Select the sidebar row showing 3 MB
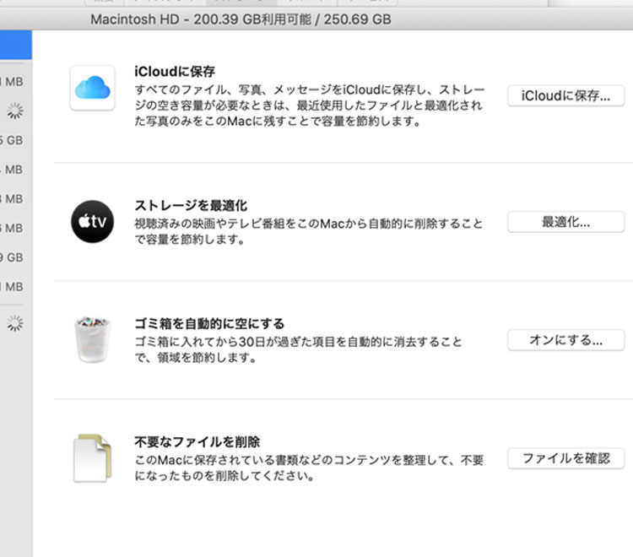 12,199
